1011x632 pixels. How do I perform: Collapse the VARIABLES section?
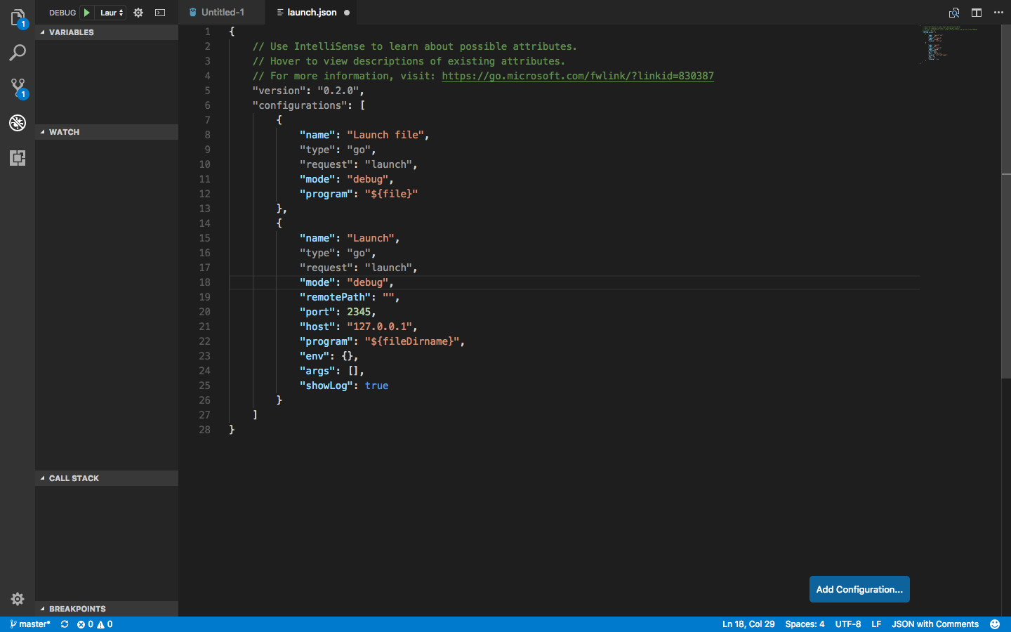pyautogui.click(x=44, y=32)
